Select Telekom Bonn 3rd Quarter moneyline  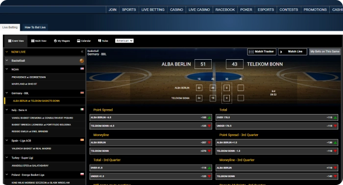click(x=277, y=176)
